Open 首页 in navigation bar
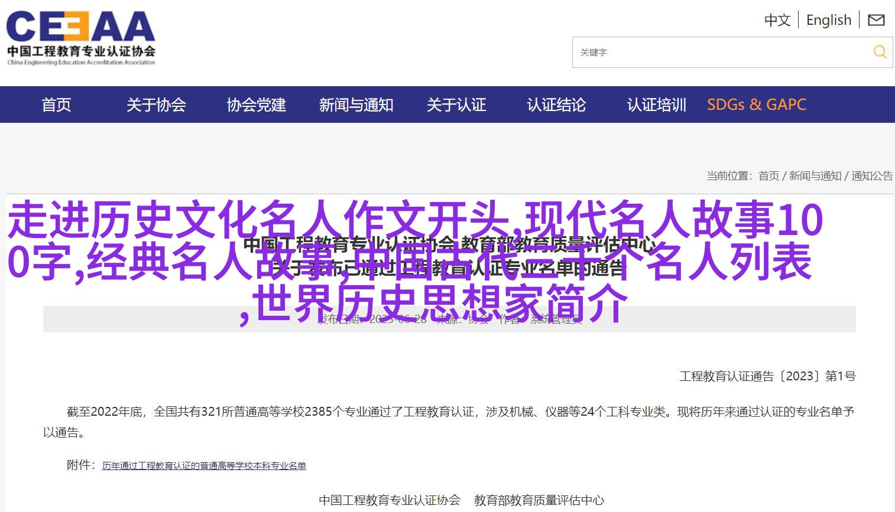The width and height of the screenshot is (895, 512). pos(56,105)
